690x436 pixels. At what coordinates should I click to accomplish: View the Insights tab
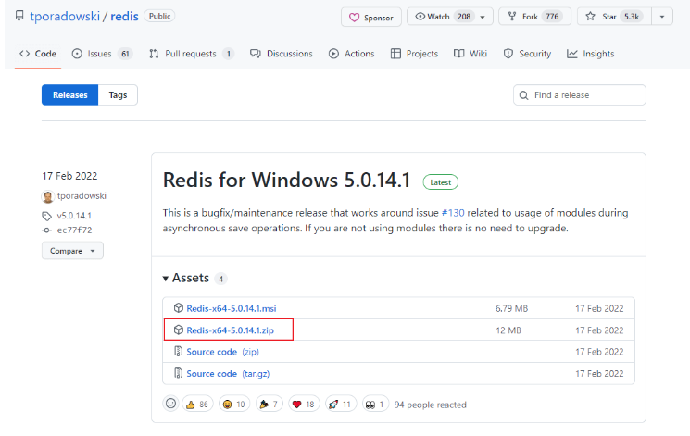click(x=591, y=54)
